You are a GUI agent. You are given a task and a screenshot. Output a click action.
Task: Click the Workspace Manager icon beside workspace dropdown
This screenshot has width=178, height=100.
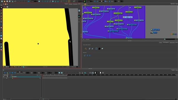39,1
